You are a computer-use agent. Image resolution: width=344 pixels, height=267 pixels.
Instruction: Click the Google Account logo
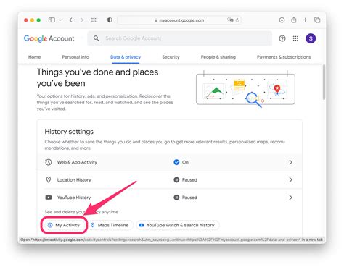pyautogui.click(x=49, y=38)
